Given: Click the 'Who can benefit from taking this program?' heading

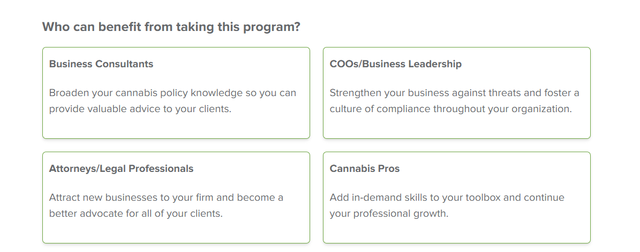Looking at the screenshot, I should click(x=171, y=27).
